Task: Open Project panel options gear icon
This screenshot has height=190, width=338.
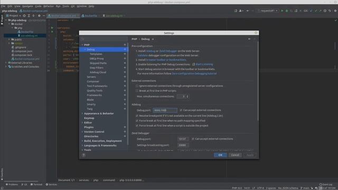Action: click(x=39, y=16)
